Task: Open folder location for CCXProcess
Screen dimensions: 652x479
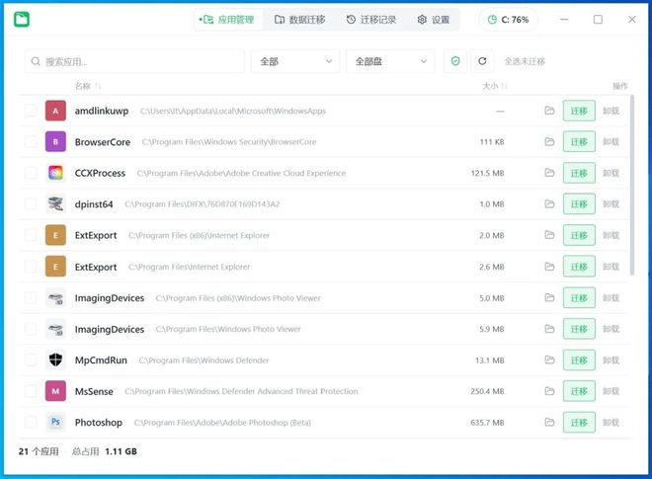Action: click(549, 173)
